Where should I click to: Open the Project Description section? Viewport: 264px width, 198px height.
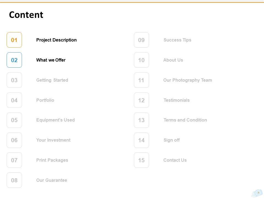pyautogui.click(x=56, y=40)
